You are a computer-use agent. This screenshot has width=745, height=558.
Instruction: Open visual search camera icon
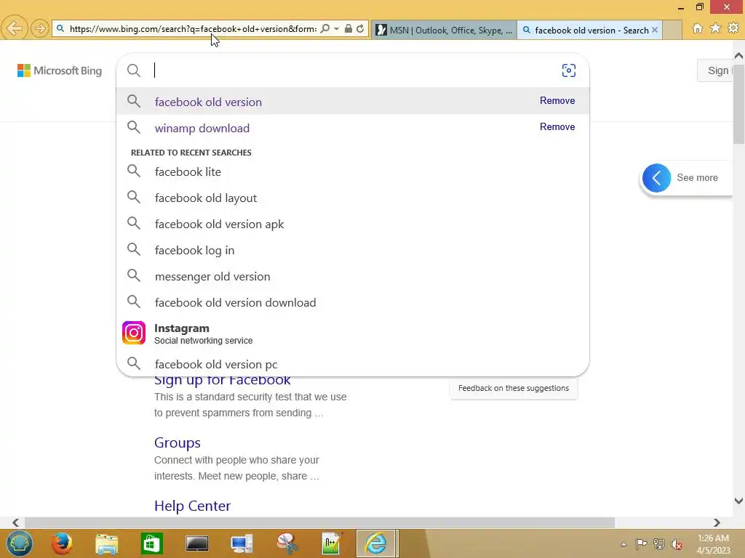tap(569, 70)
